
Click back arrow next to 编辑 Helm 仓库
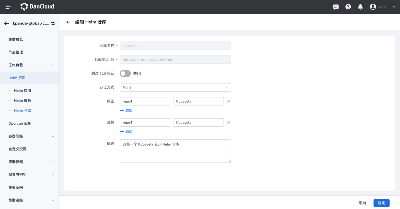tap(68, 22)
